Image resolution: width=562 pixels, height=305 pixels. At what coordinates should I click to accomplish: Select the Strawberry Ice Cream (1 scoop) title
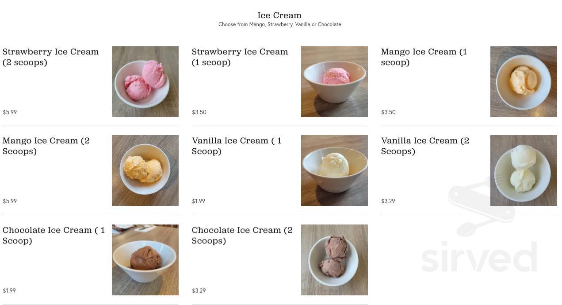pyautogui.click(x=240, y=57)
